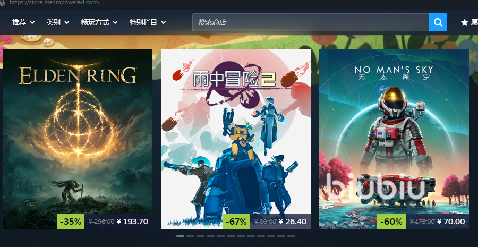This screenshot has width=478, height=247.
Task: Open the Elden Ring game capsule
Action: [x=78, y=139]
